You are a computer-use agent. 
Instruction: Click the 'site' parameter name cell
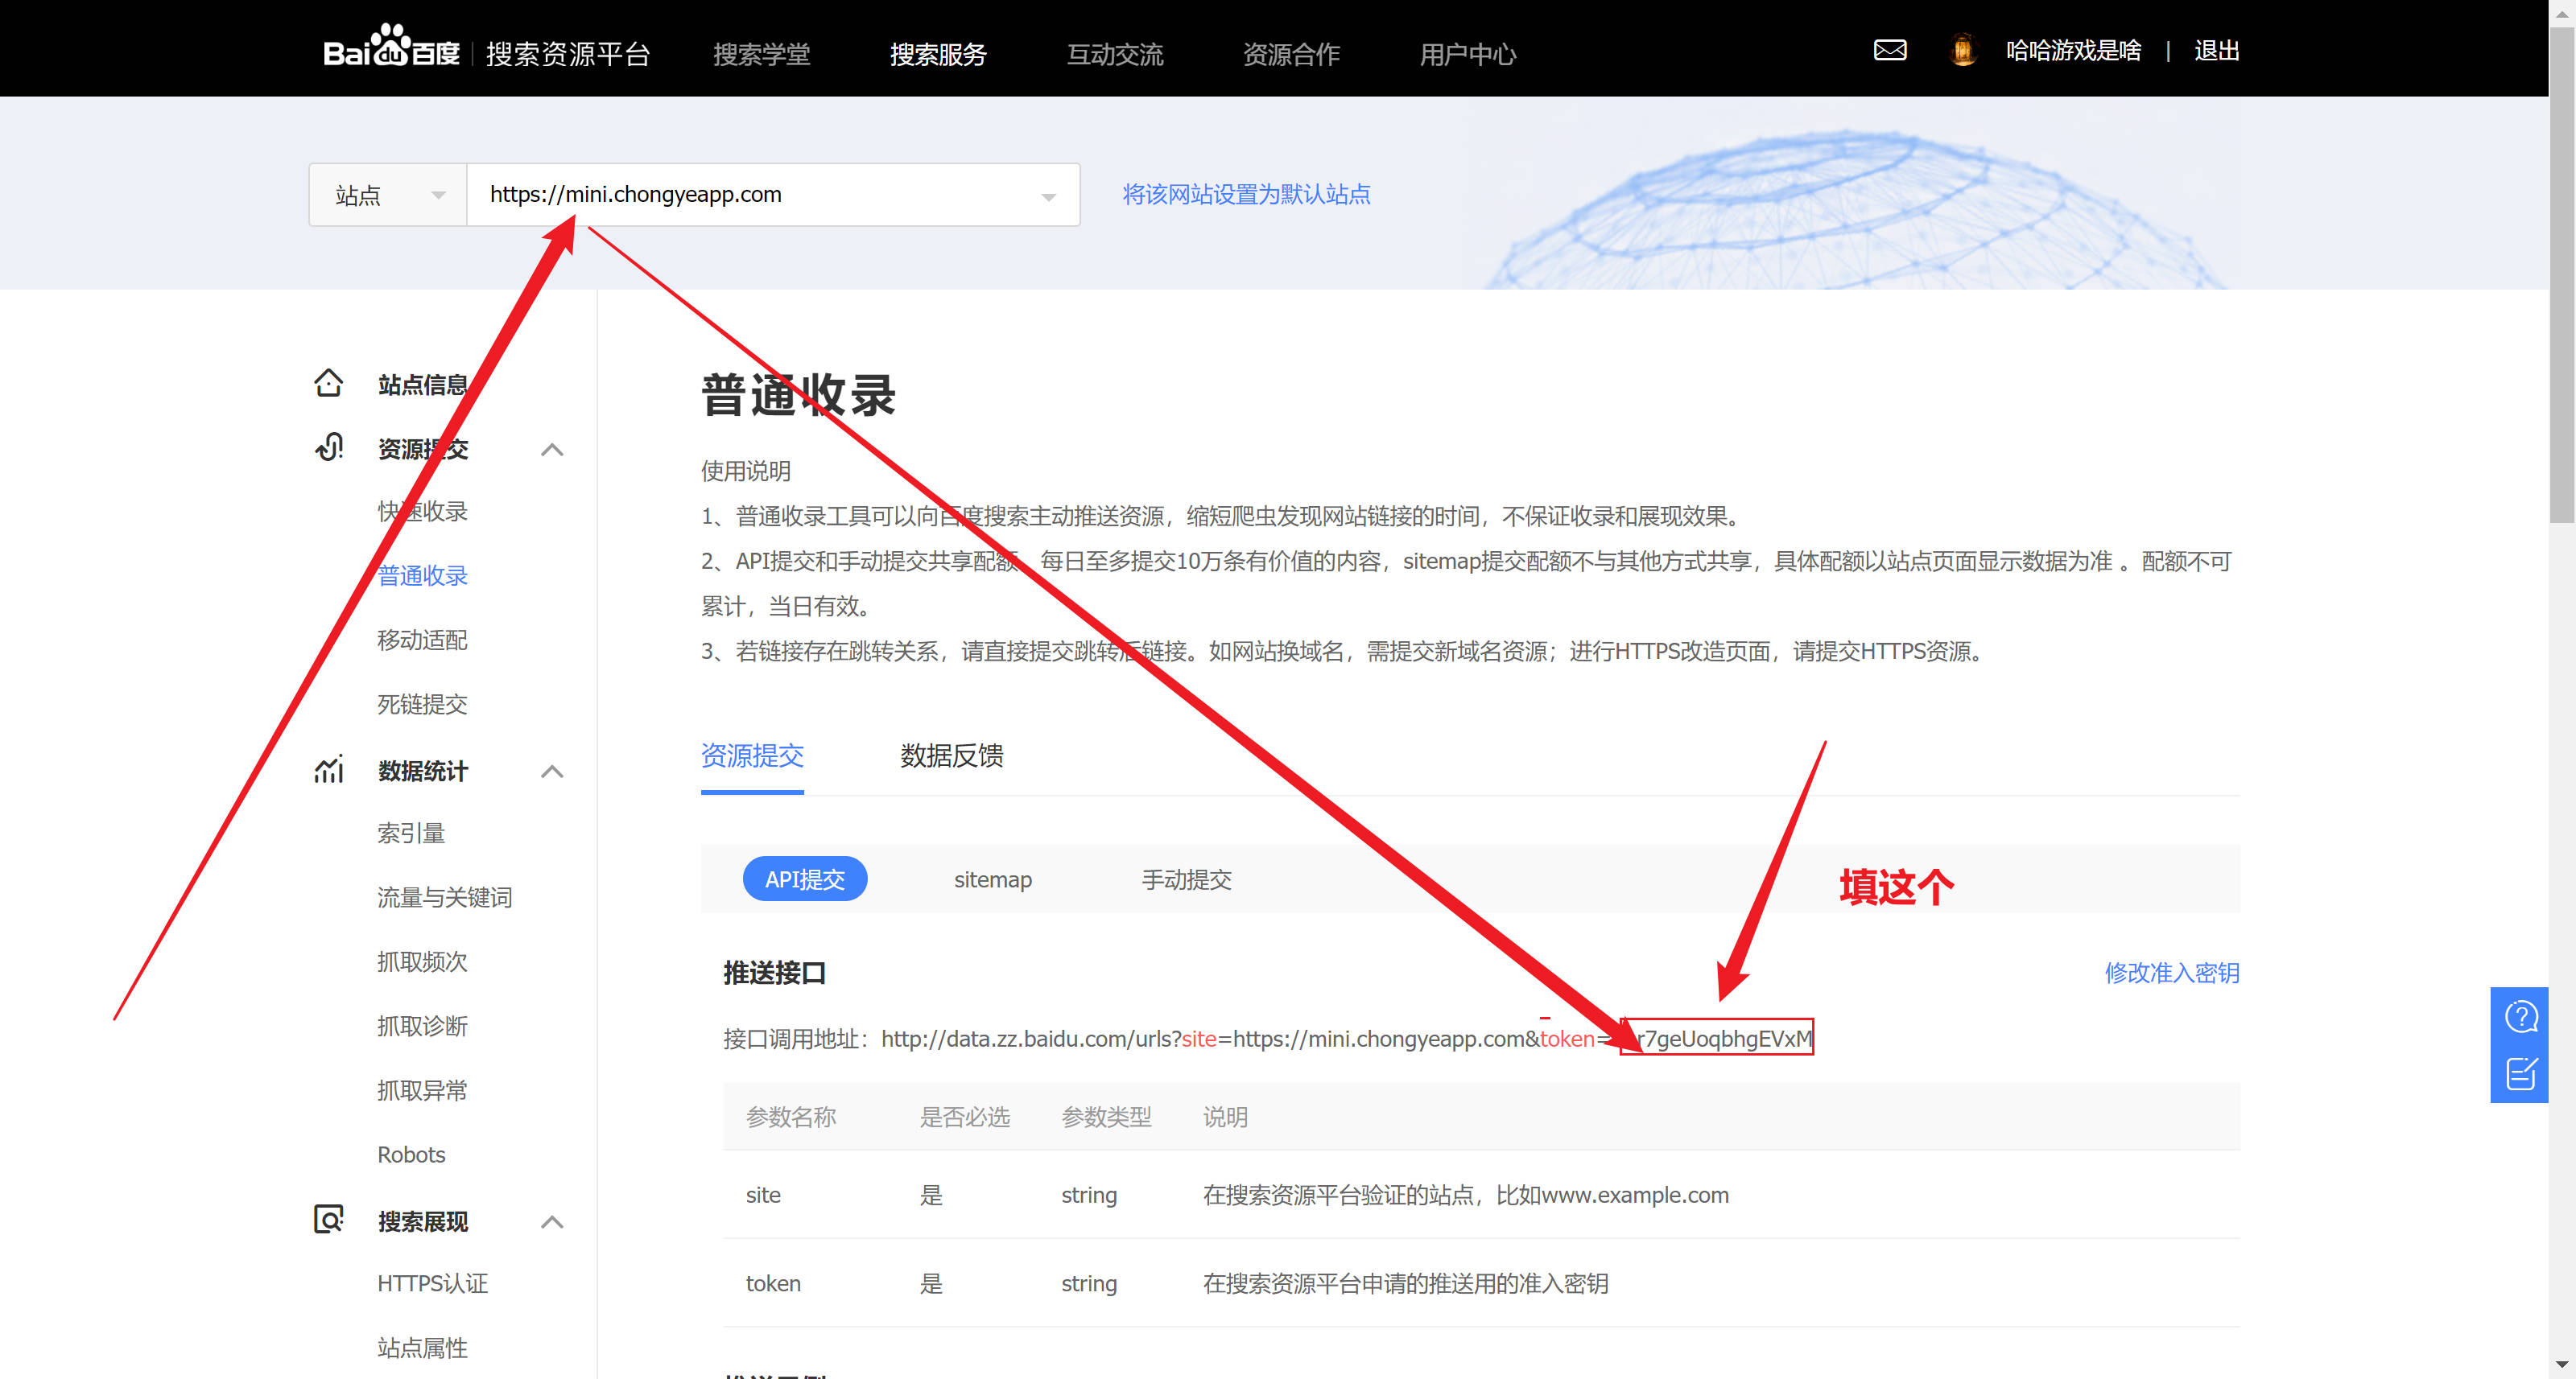point(763,1195)
